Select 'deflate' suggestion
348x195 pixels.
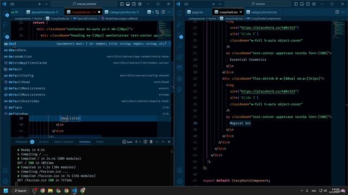coord(88,107)
